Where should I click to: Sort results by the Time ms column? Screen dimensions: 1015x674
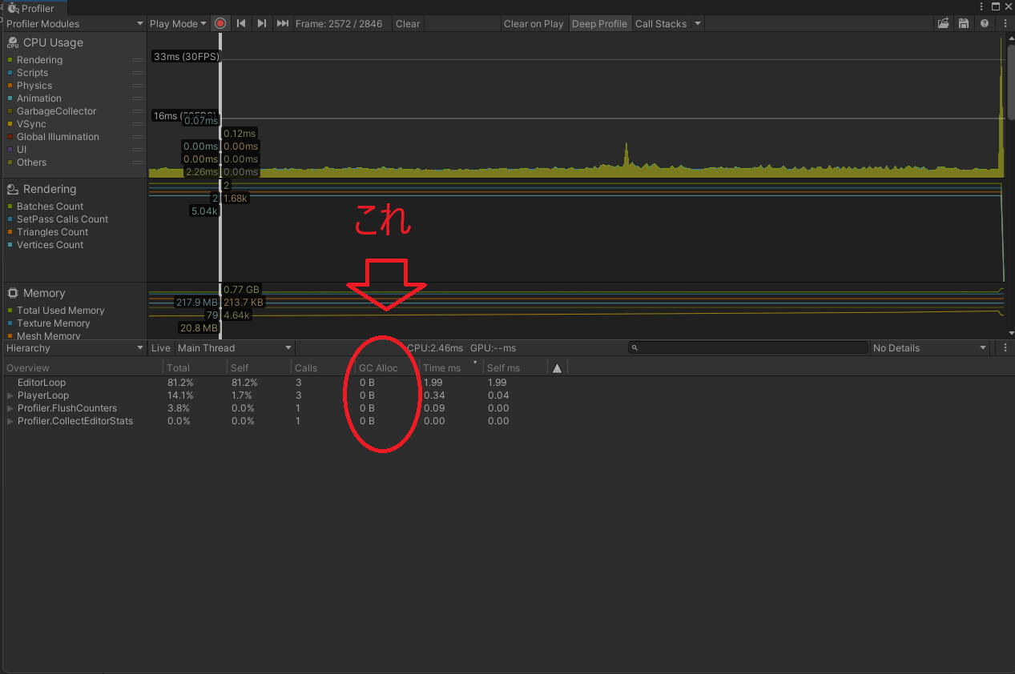pos(441,367)
